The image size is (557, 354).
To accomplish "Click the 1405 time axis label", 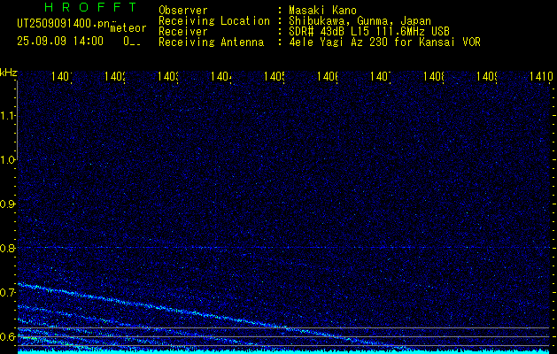I will pyautogui.click(x=275, y=76).
